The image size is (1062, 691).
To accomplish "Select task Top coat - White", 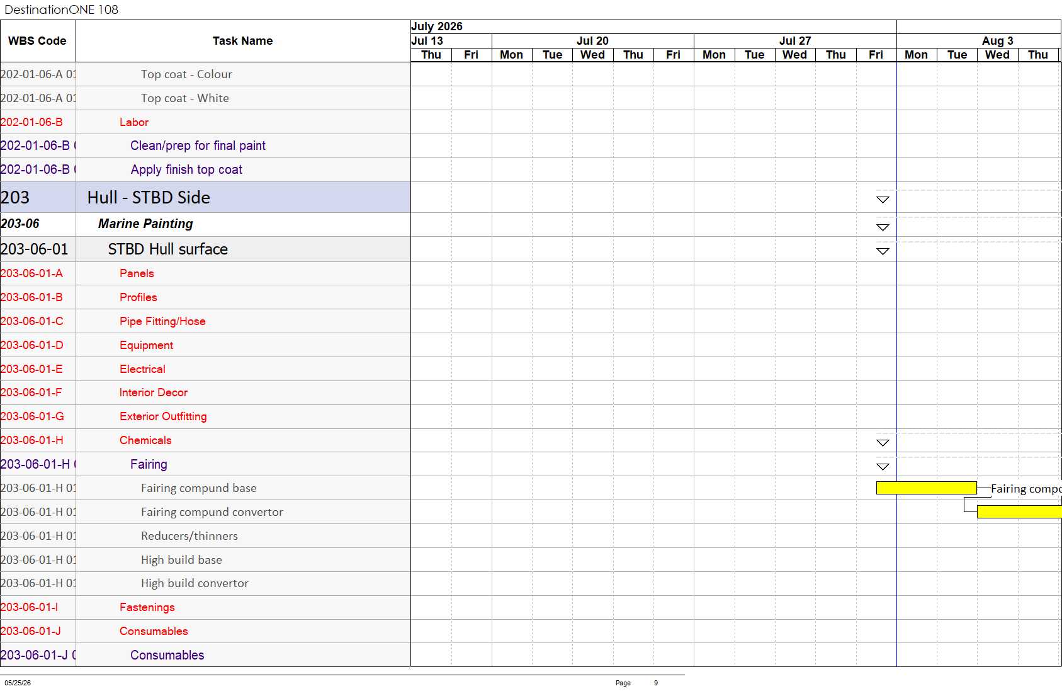I will coord(185,98).
